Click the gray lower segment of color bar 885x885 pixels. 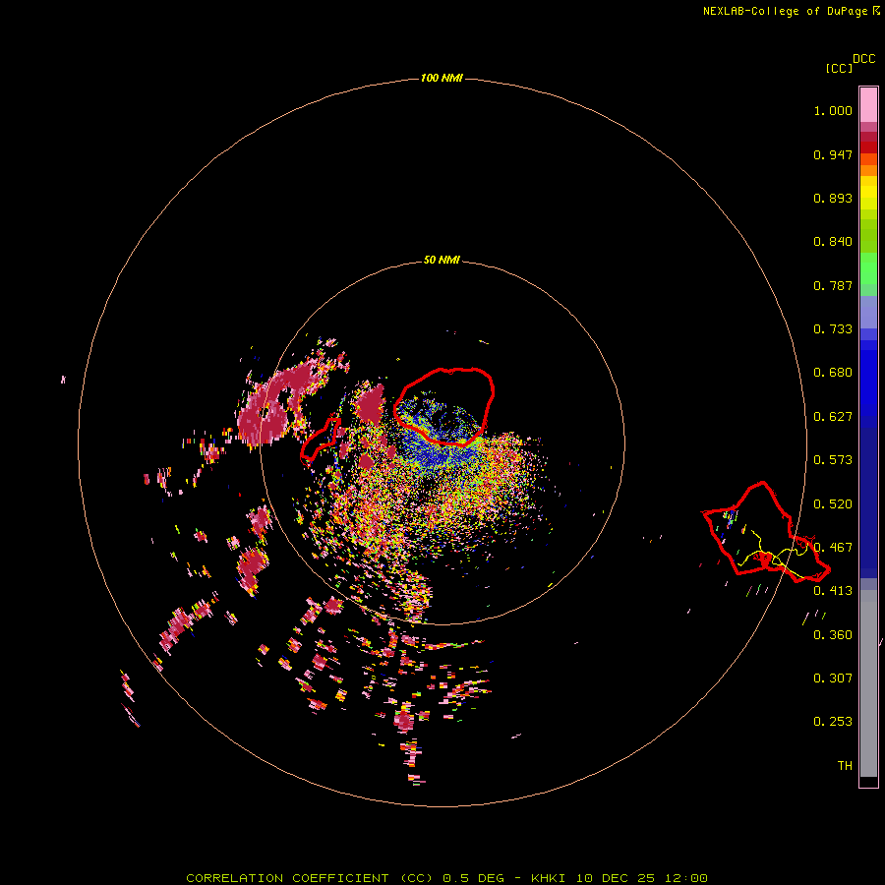868,683
